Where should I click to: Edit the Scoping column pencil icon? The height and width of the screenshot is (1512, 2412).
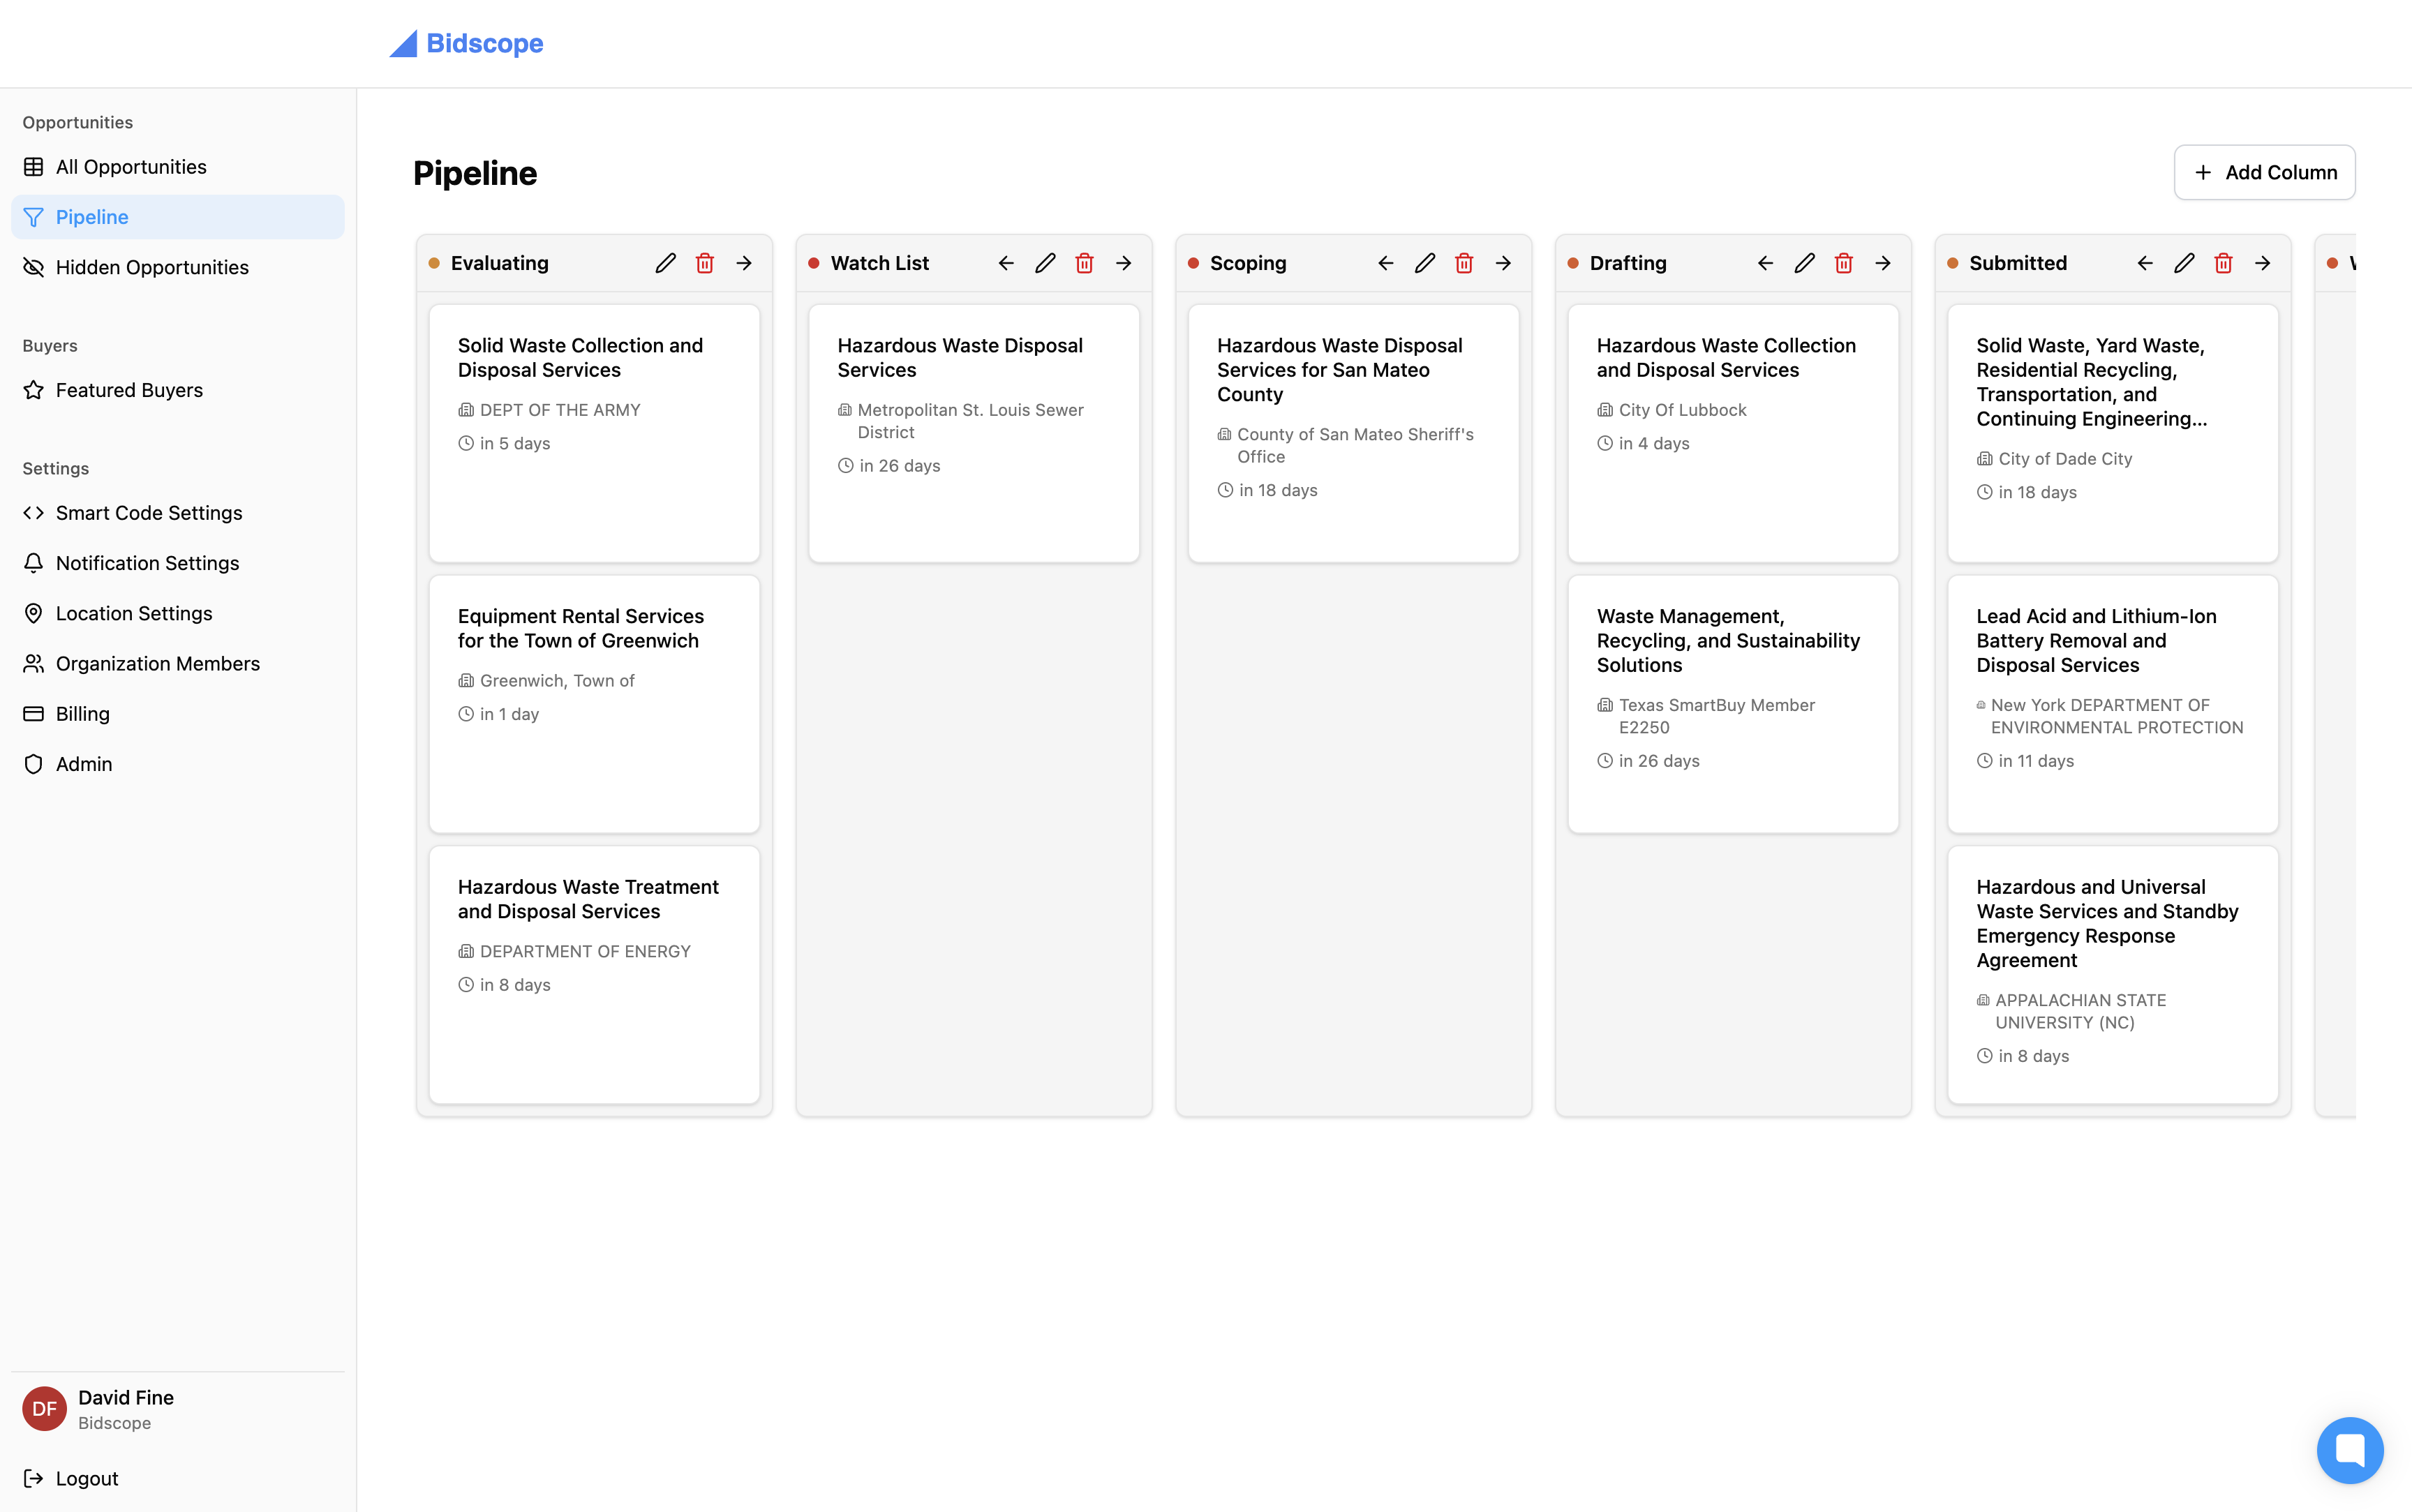tap(1424, 263)
